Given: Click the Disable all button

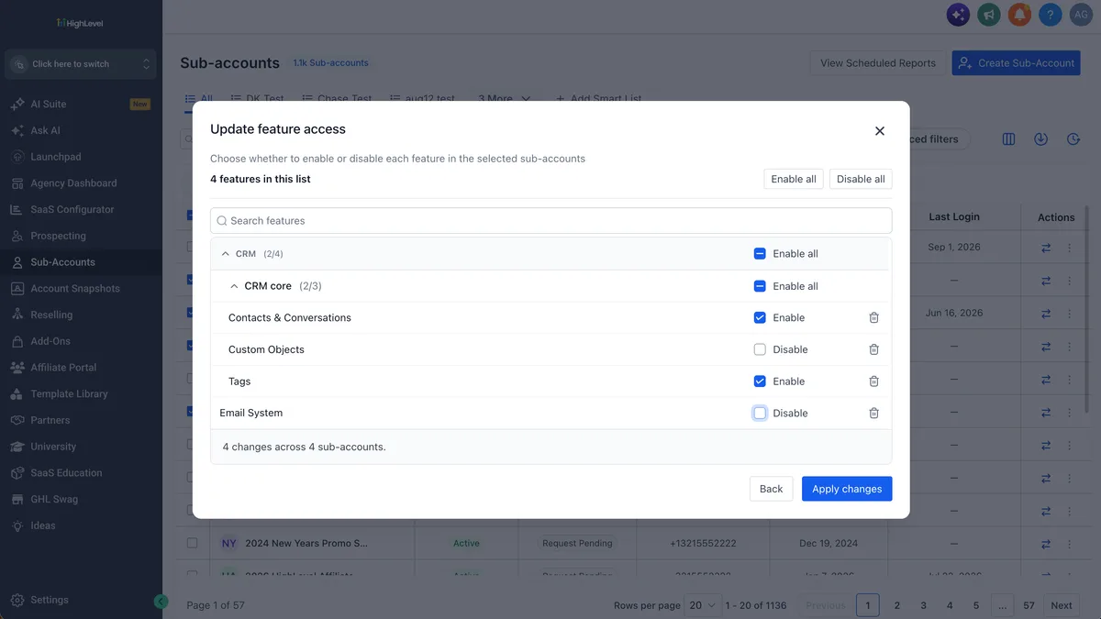Looking at the screenshot, I should 861,179.
